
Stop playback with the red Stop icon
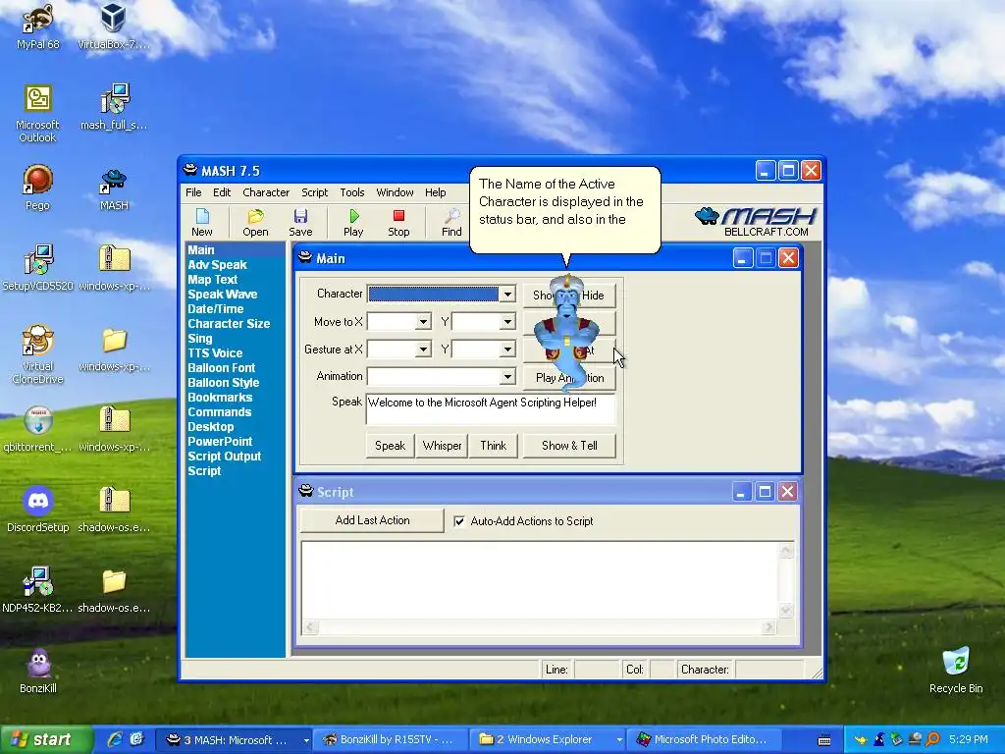pos(398,223)
